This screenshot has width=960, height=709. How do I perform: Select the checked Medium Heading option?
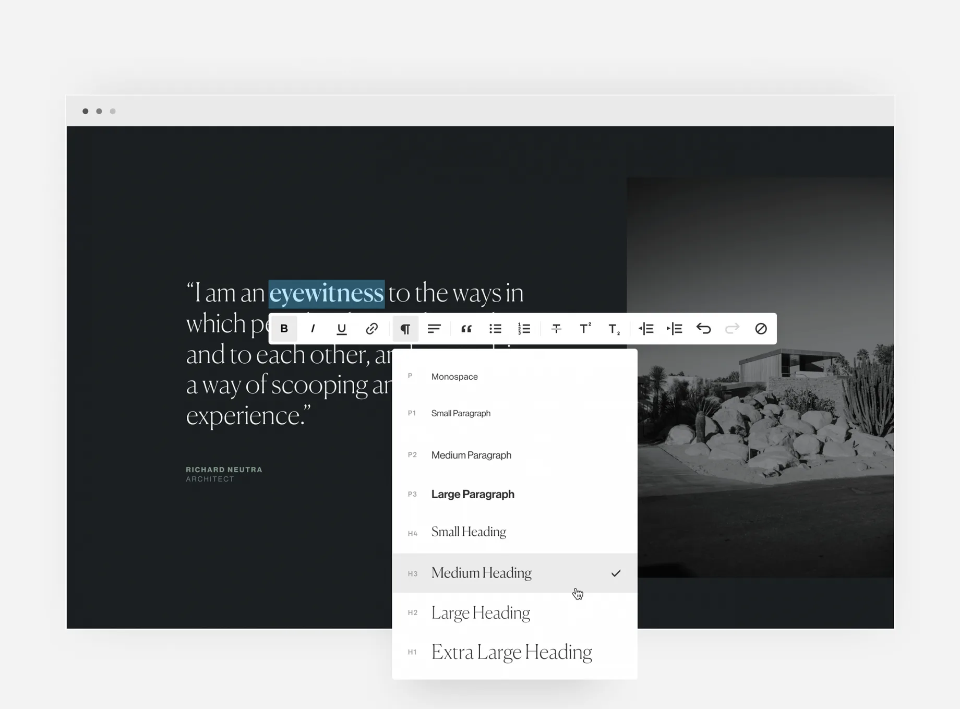coord(514,573)
